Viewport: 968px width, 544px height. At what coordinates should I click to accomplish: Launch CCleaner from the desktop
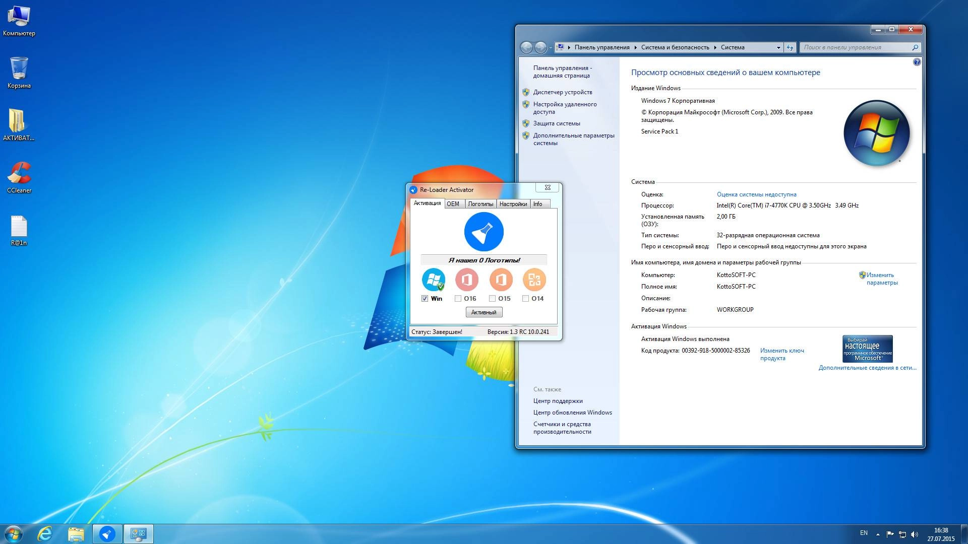(x=19, y=177)
